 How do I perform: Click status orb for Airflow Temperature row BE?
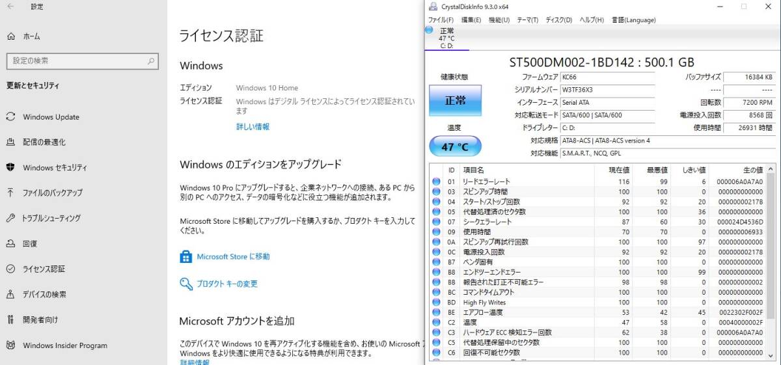(x=436, y=312)
